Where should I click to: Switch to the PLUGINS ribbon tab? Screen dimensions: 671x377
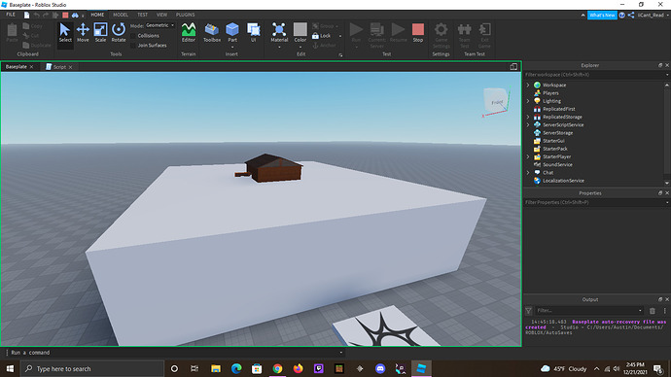pyautogui.click(x=186, y=15)
